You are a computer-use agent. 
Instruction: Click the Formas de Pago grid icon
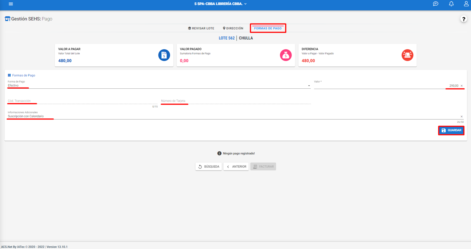click(9, 75)
